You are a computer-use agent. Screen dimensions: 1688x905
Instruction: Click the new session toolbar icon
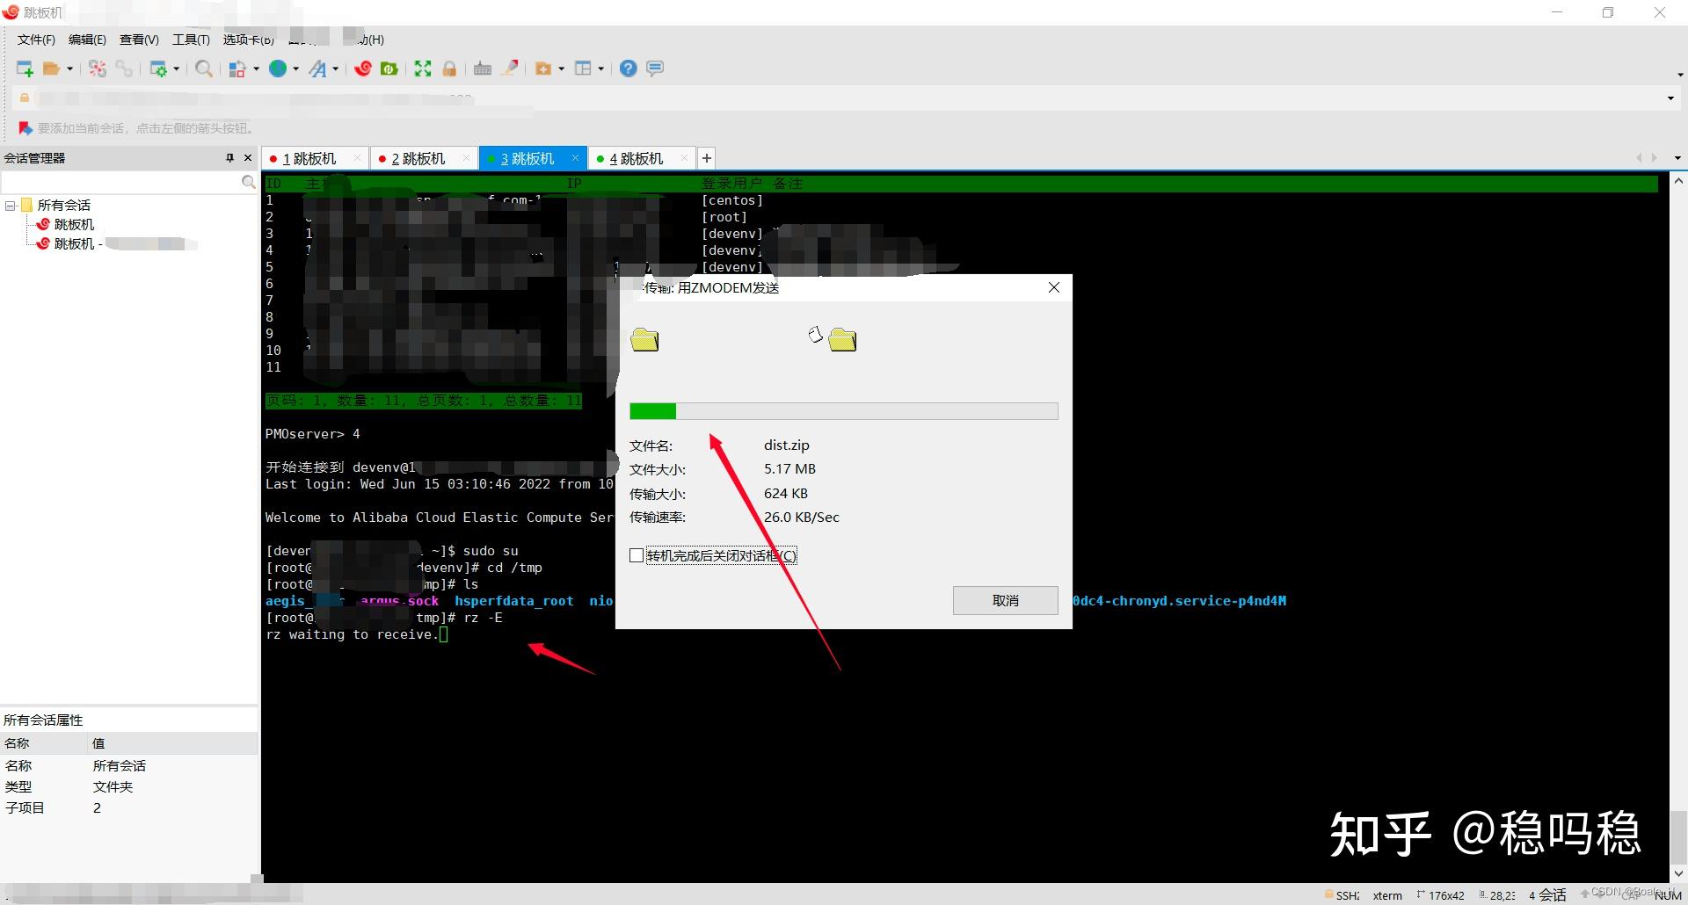(x=25, y=69)
